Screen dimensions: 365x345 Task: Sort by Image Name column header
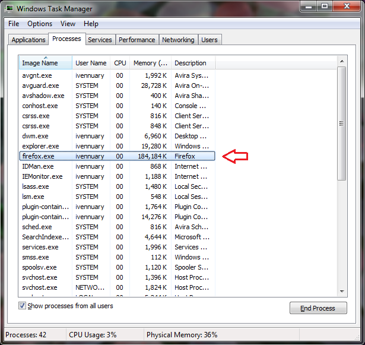(46, 63)
